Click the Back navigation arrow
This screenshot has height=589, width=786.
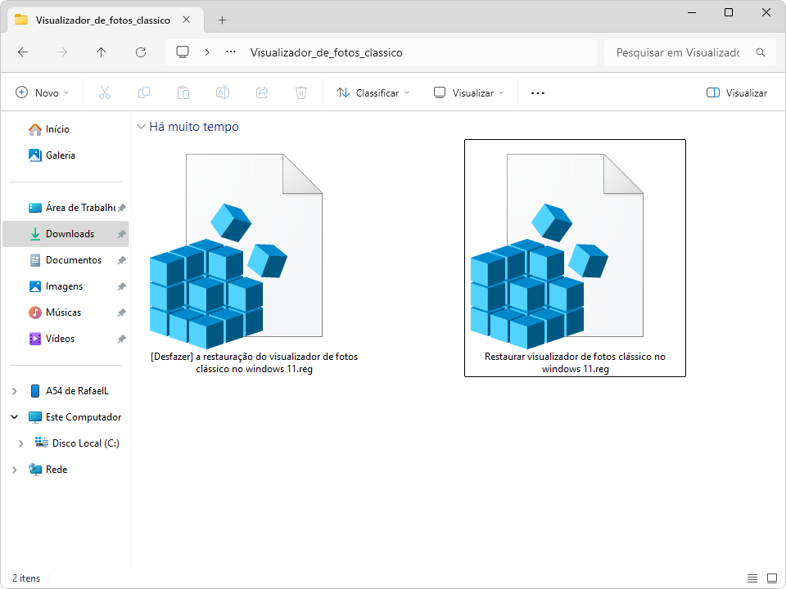click(23, 52)
